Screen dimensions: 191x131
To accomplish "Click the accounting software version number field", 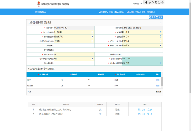I will tap(142, 59).
